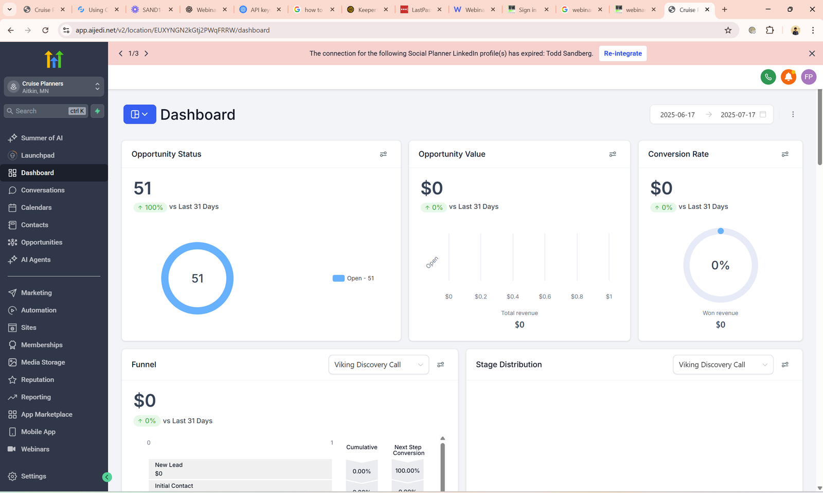This screenshot has width=823, height=493.
Task: Go to next banner notification arrow
Action: point(146,54)
